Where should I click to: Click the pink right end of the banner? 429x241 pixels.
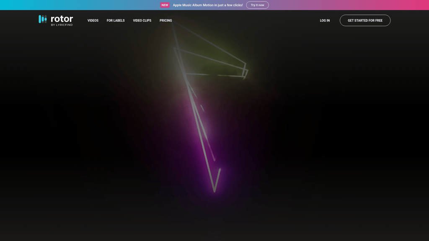[416, 5]
